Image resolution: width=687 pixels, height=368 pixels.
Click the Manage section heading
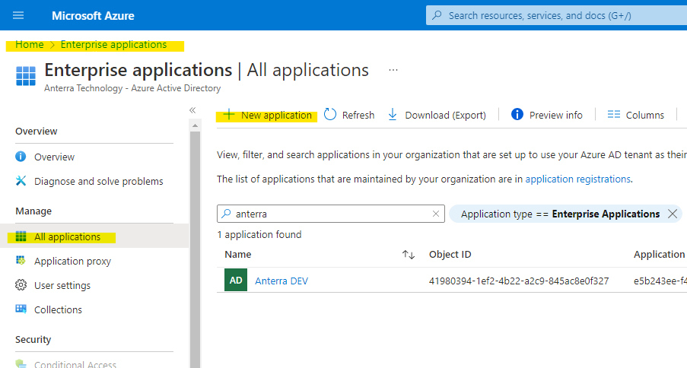pos(33,211)
